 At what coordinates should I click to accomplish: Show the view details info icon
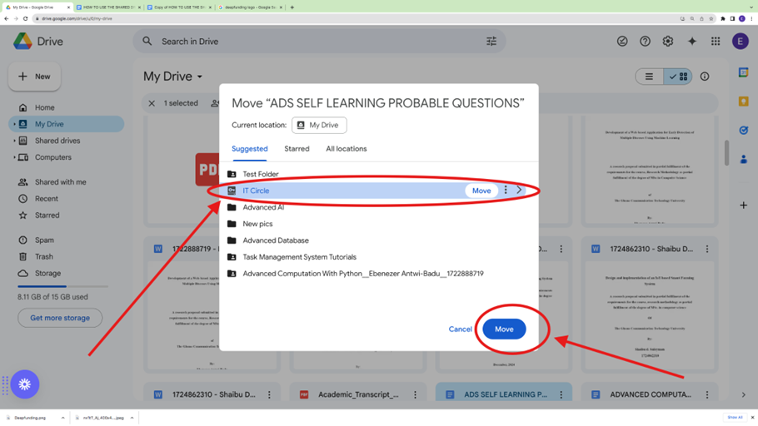click(705, 77)
